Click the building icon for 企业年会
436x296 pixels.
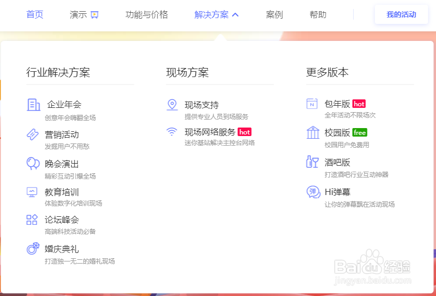tap(33, 105)
